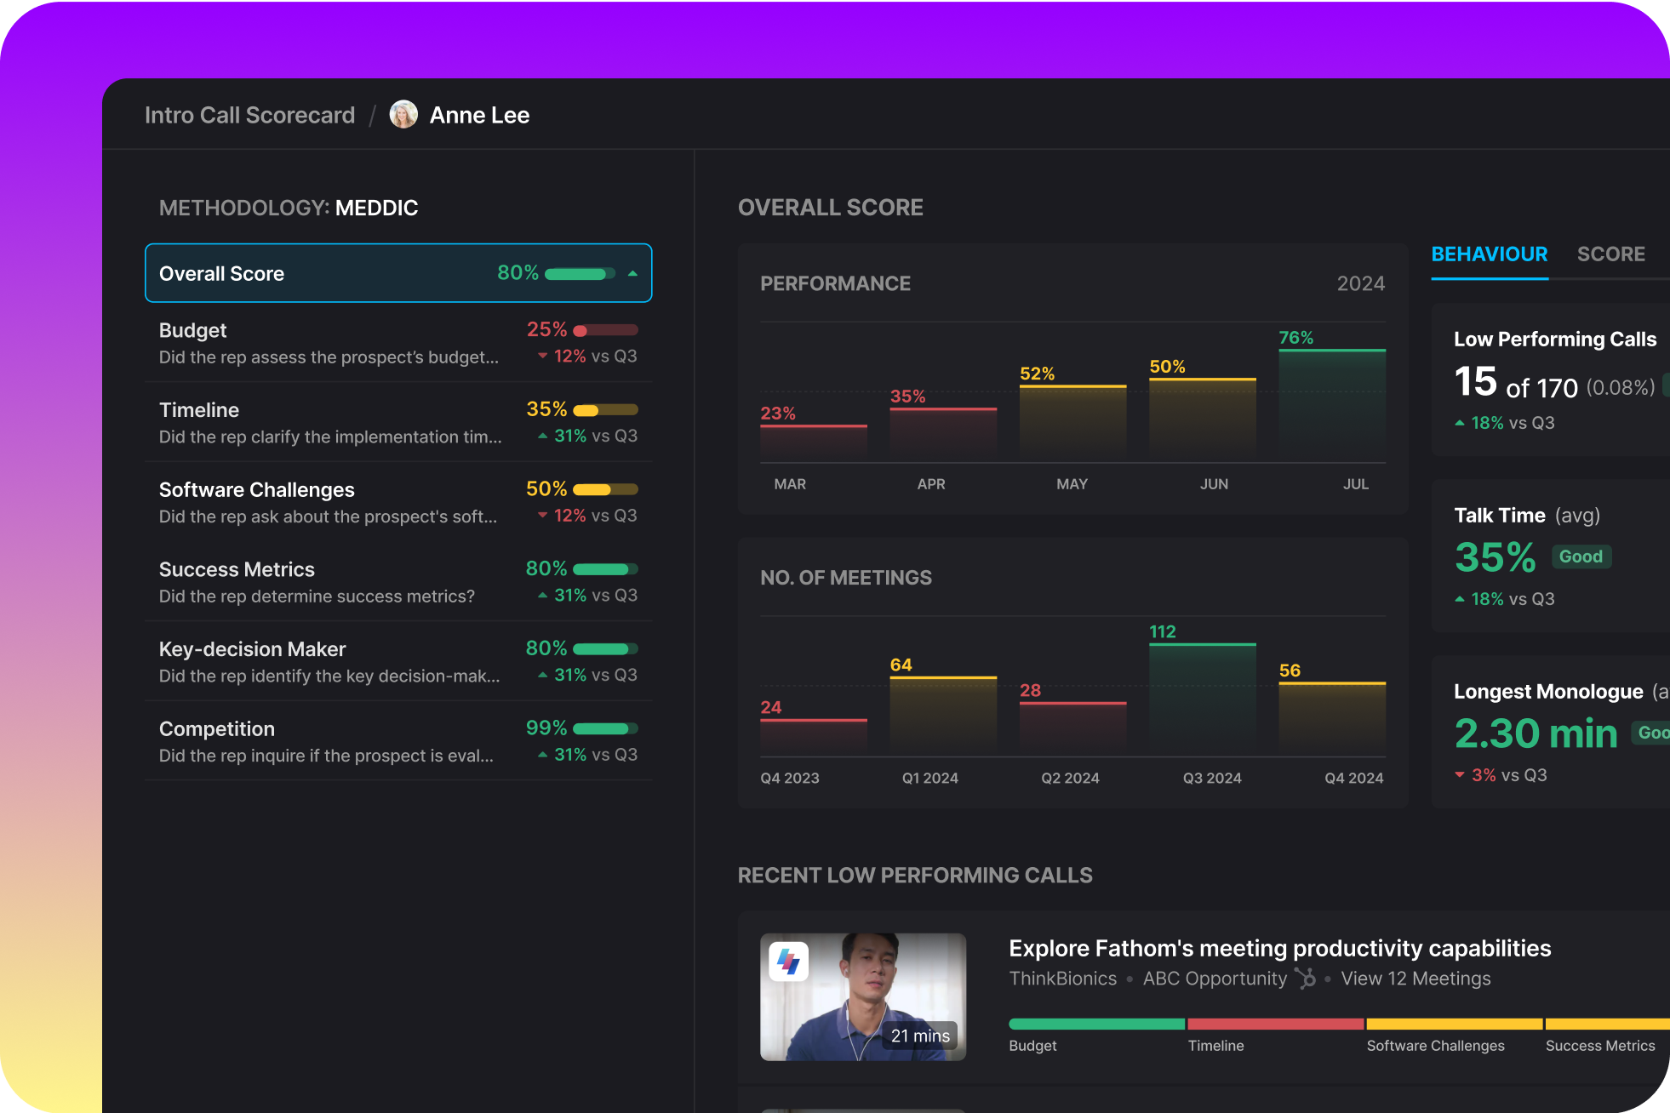The height and width of the screenshot is (1113, 1670).
Task: Select the Success Metrics criterion row
Action: (398, 582)
